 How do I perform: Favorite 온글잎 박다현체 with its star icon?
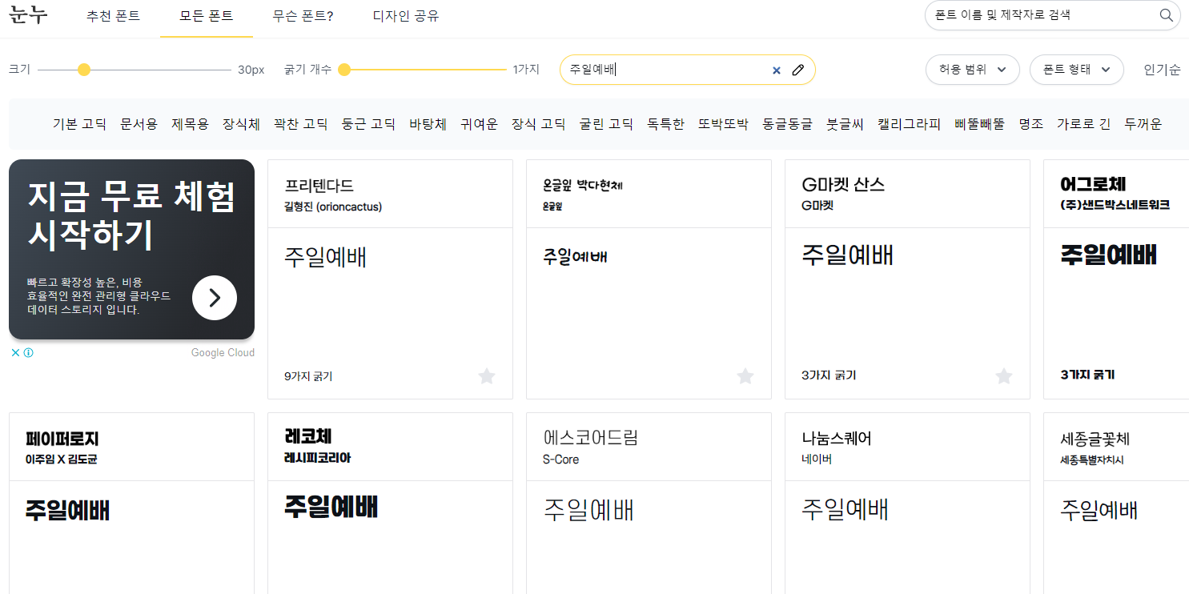tap(745, 376)
